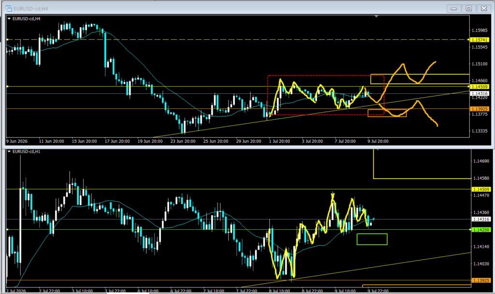Select the green rectangle object on H1 chart
Screen dimensions: 495x294
(x=372, y=239)
